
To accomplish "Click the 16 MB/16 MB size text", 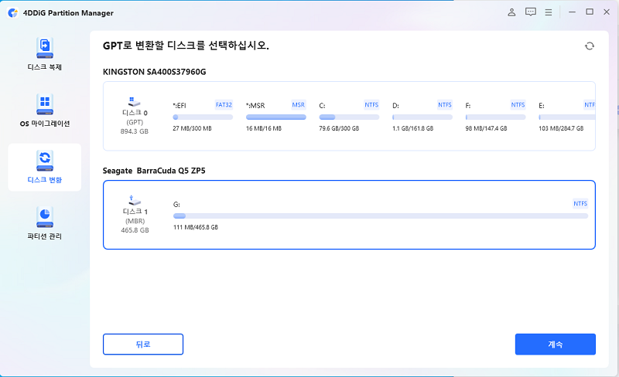I will click(264, 128).
